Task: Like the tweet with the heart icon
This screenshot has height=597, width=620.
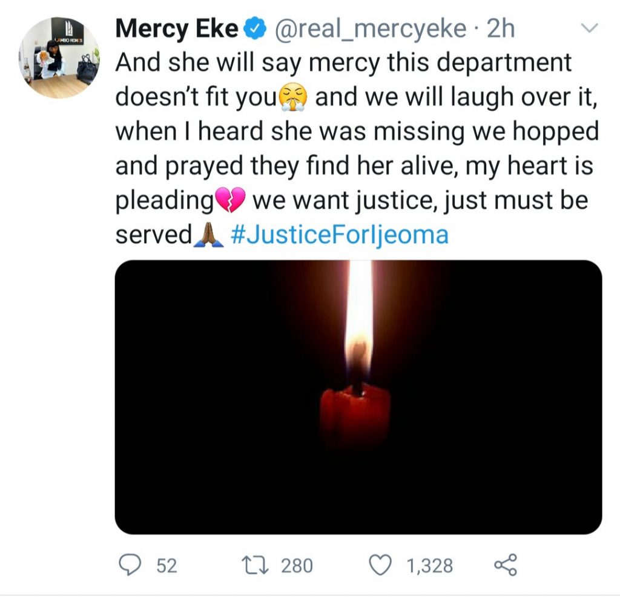Action: pyautogui.click(x=381, y=565)
